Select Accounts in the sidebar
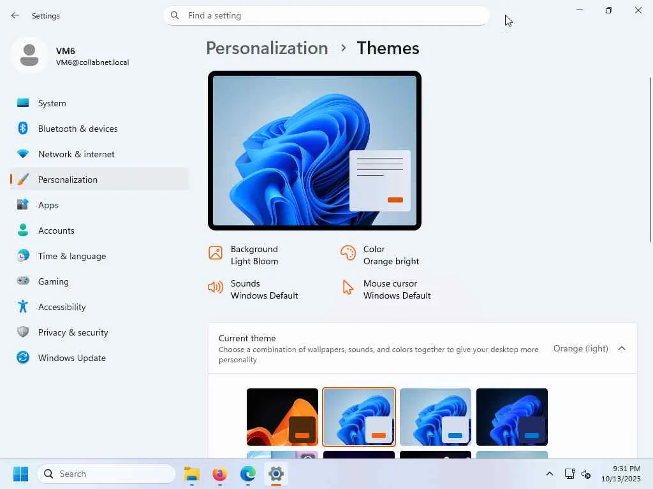 [x=99, y=230]
